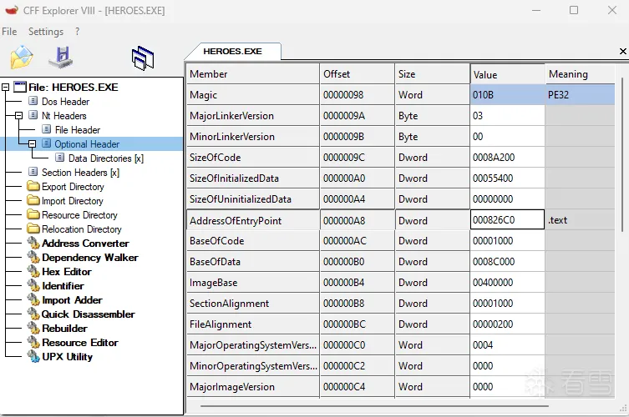The image size is (629, 417).
Task: Click the .text meaning cell
Action: tap(580, 219)
